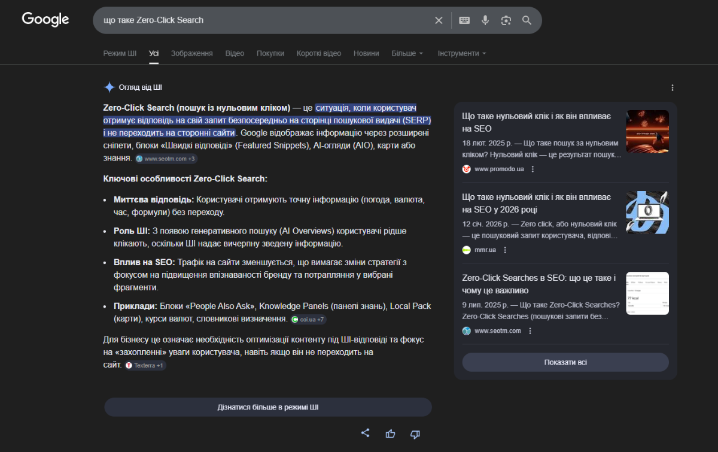Open the options menu beside promodo.ua result
This screenshot has height=452, width=718.
click(x=531, y=169)
